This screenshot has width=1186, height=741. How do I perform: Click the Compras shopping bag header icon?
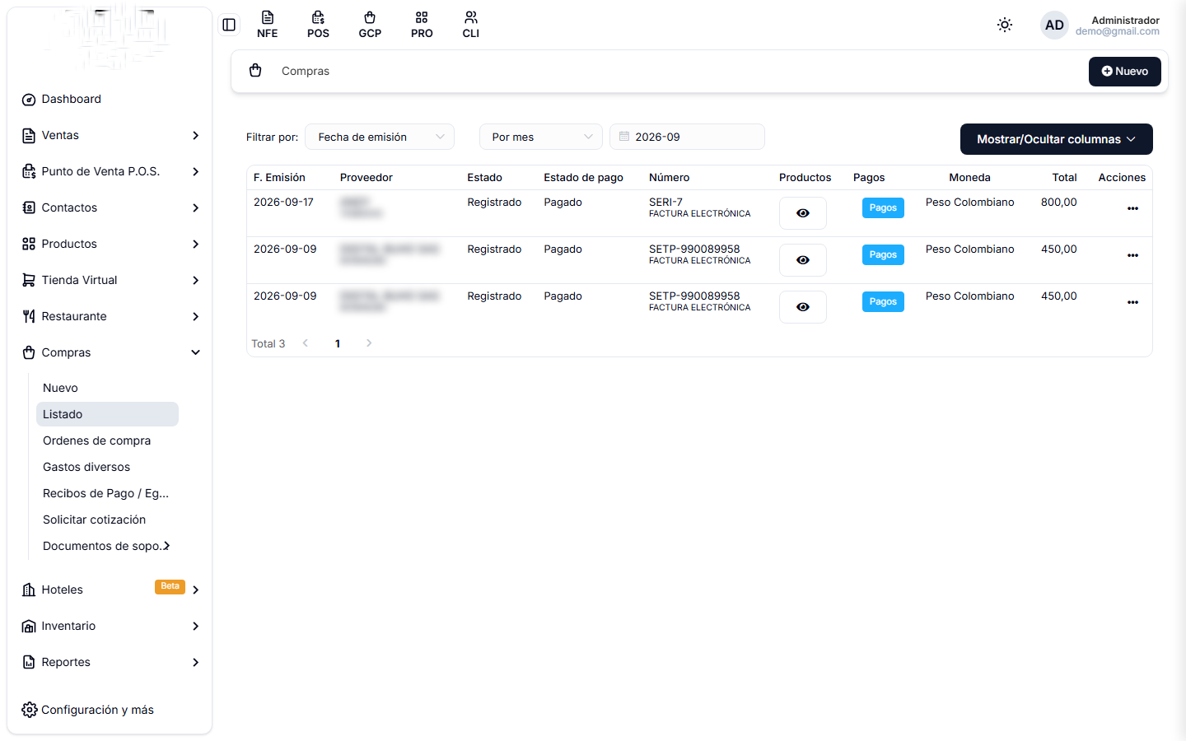255,71
